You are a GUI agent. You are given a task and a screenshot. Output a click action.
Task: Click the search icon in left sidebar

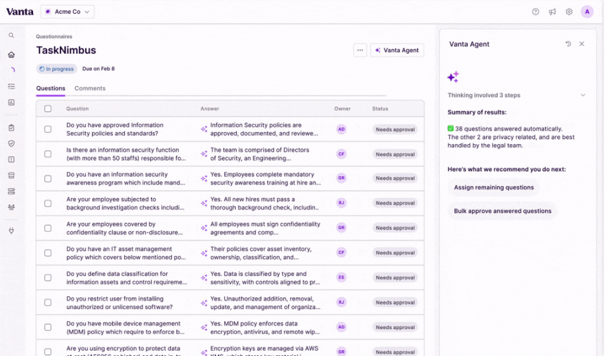[x=11, y=35]
